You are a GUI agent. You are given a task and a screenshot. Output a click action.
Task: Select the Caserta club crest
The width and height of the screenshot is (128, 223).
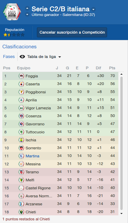(21, 84)
